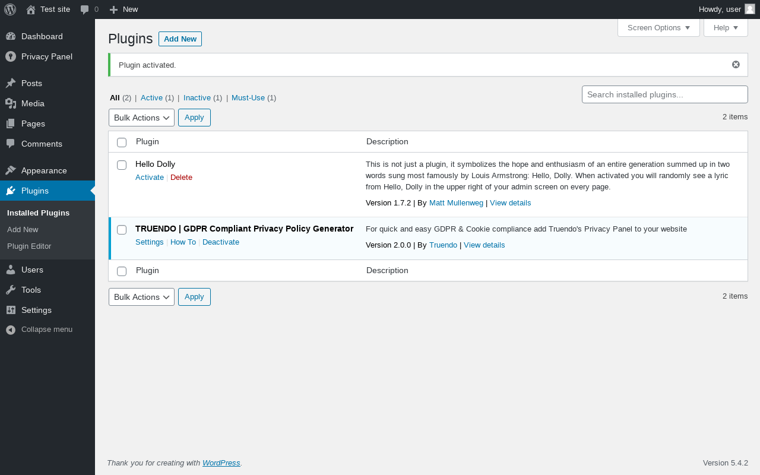Viewport: 760px width, 475px height.
Task: Click the bottom Apply button
Action: coord(194,297)
